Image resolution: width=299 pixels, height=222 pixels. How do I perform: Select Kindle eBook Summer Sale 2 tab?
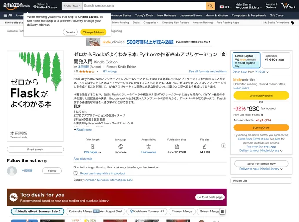click(37, 212)
